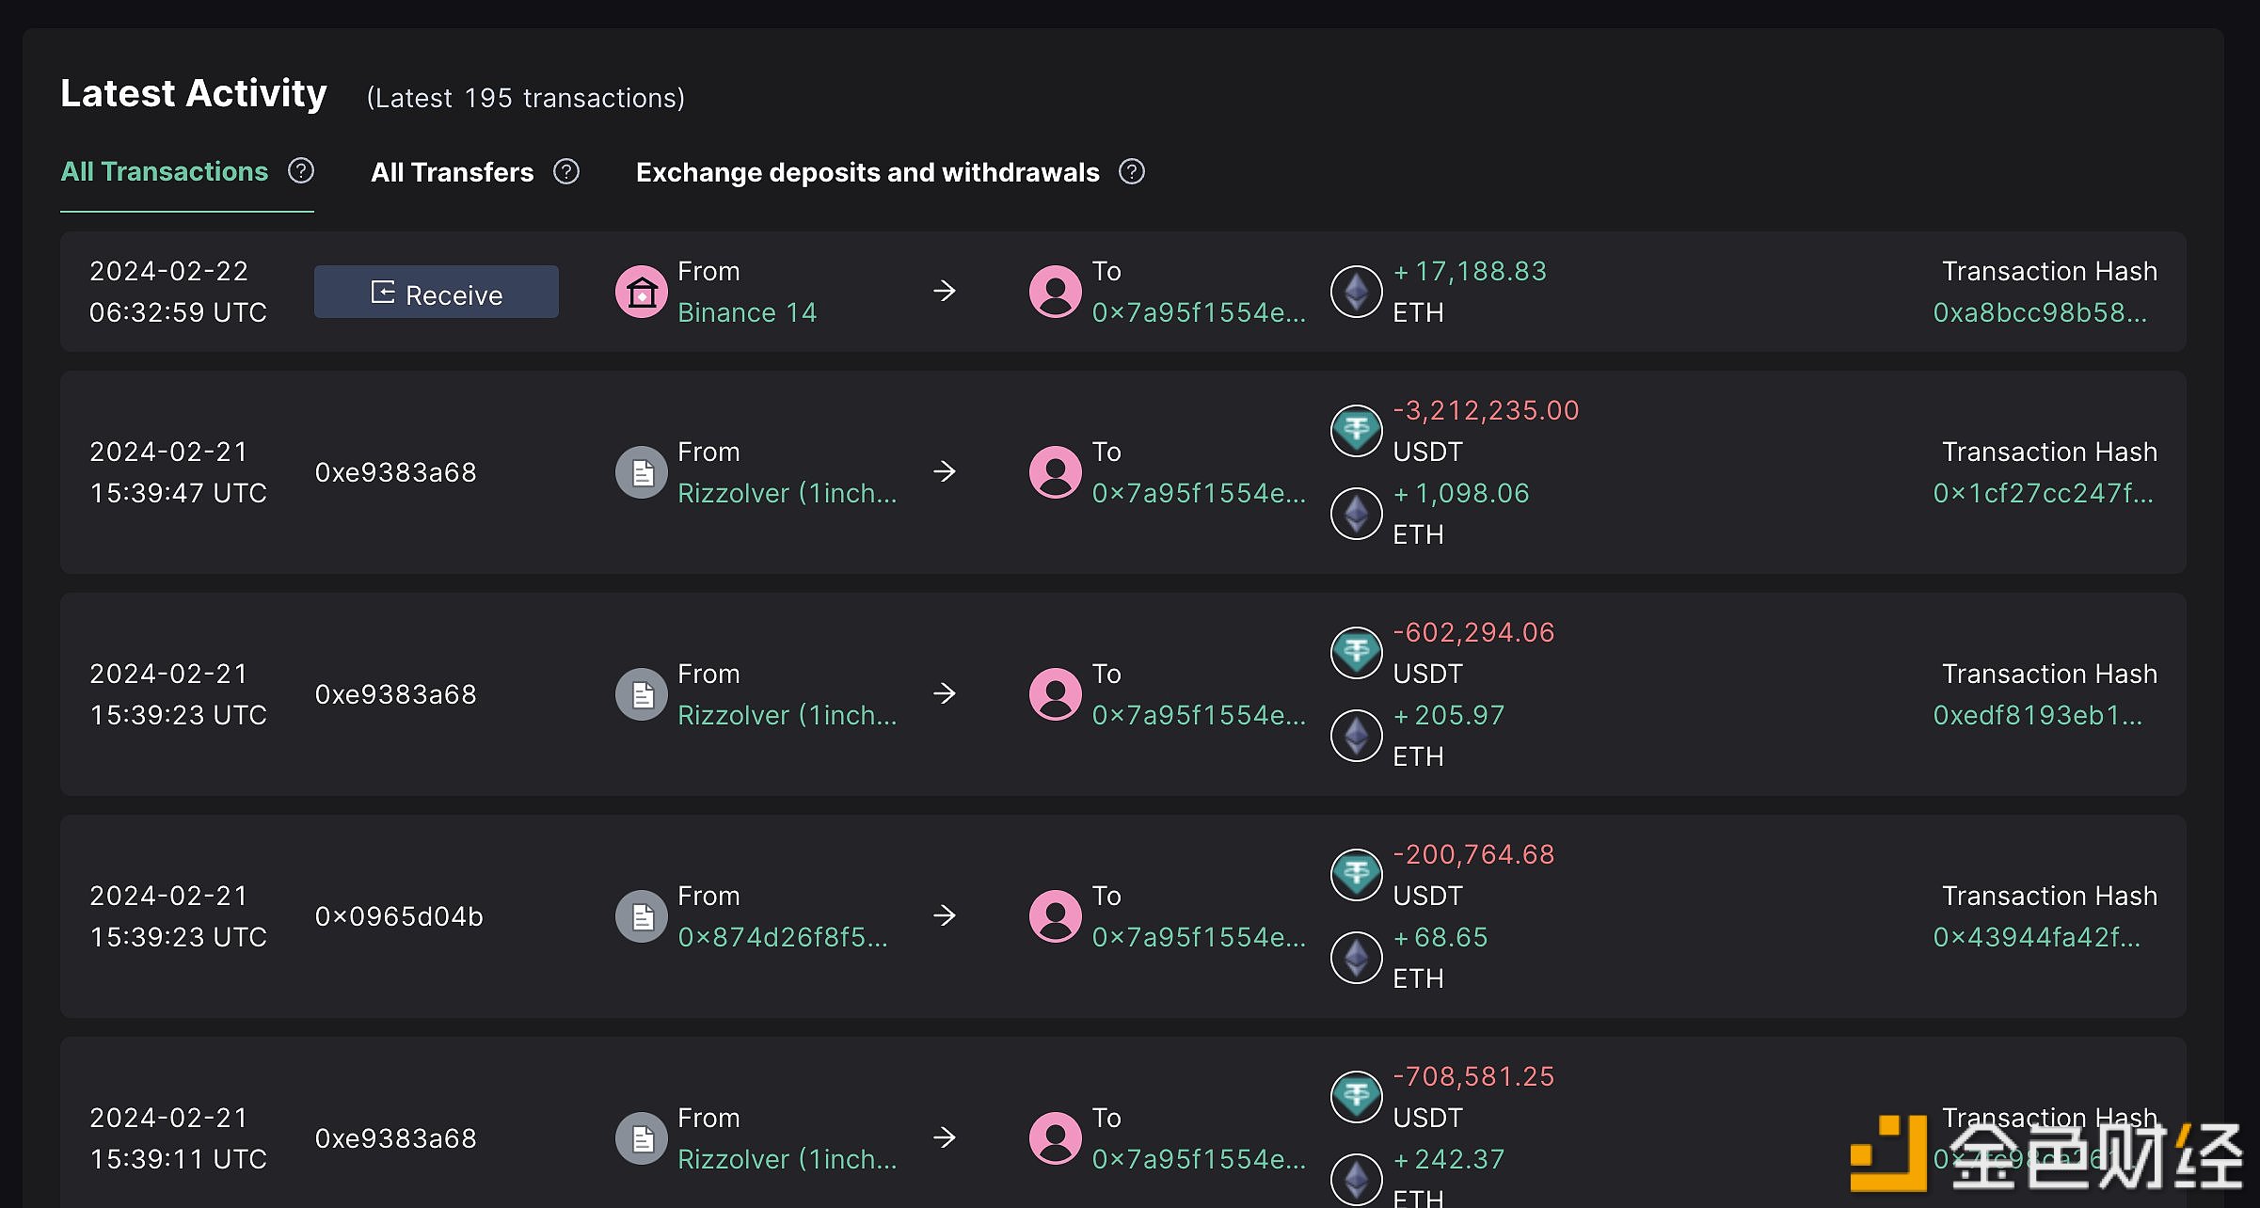This screenshot has height=1208, width=2260.
Task: Open transaction hash 0xedf8193eb1 link
Action: [2037, 715]
